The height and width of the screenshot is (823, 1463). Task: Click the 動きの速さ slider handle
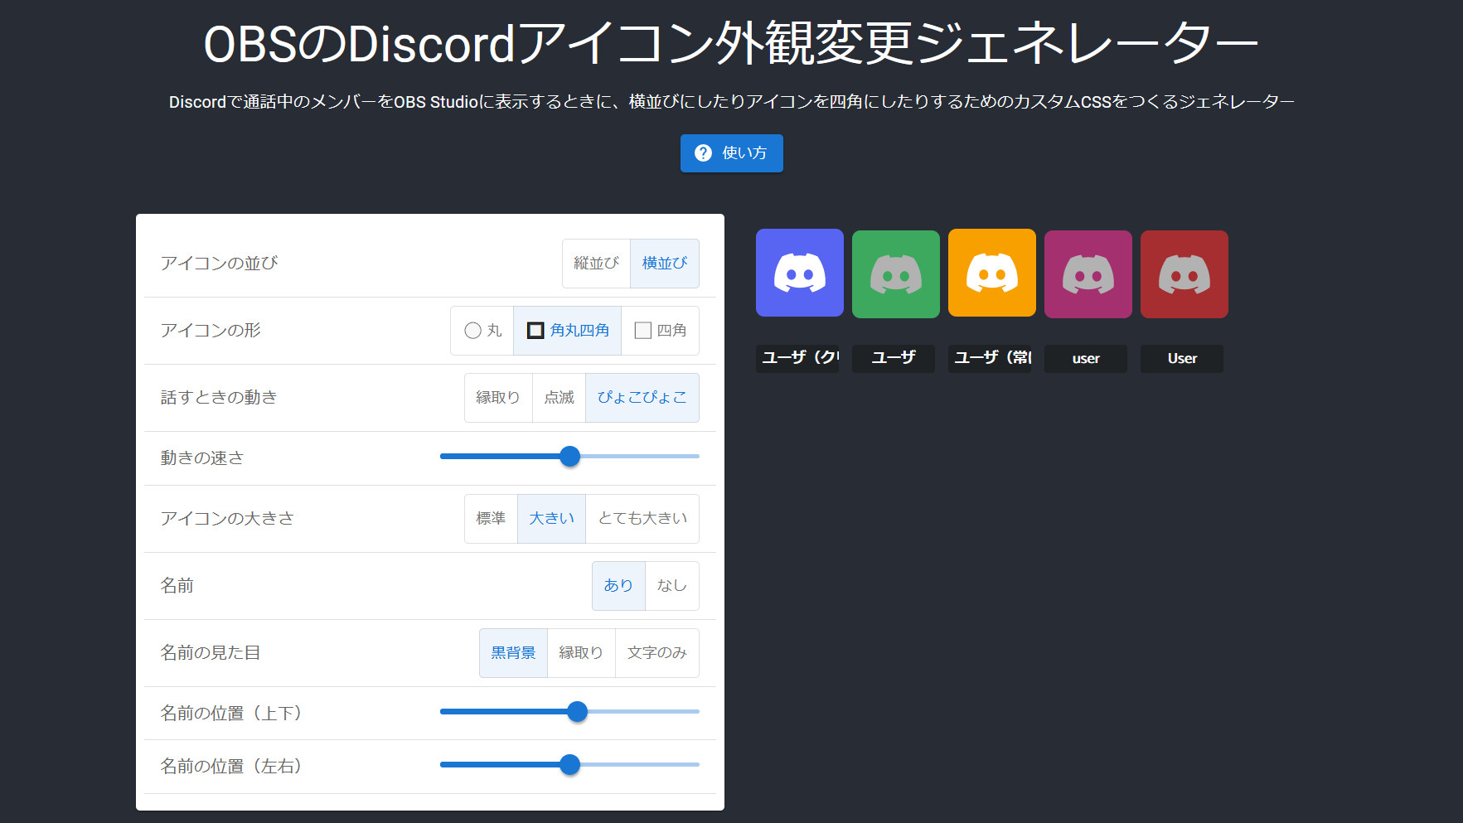[569, 457]
